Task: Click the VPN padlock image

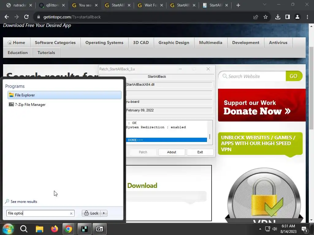Action: pos(264,196)
